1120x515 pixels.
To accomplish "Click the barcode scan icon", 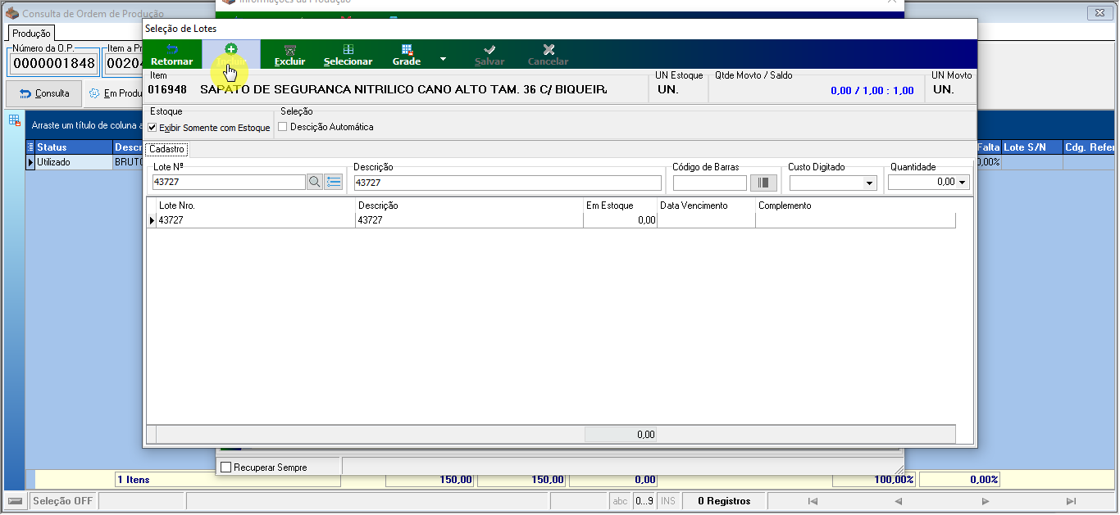I will tap(763, 183).
